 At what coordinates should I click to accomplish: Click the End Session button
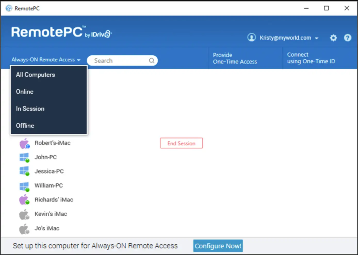(181, 143)
